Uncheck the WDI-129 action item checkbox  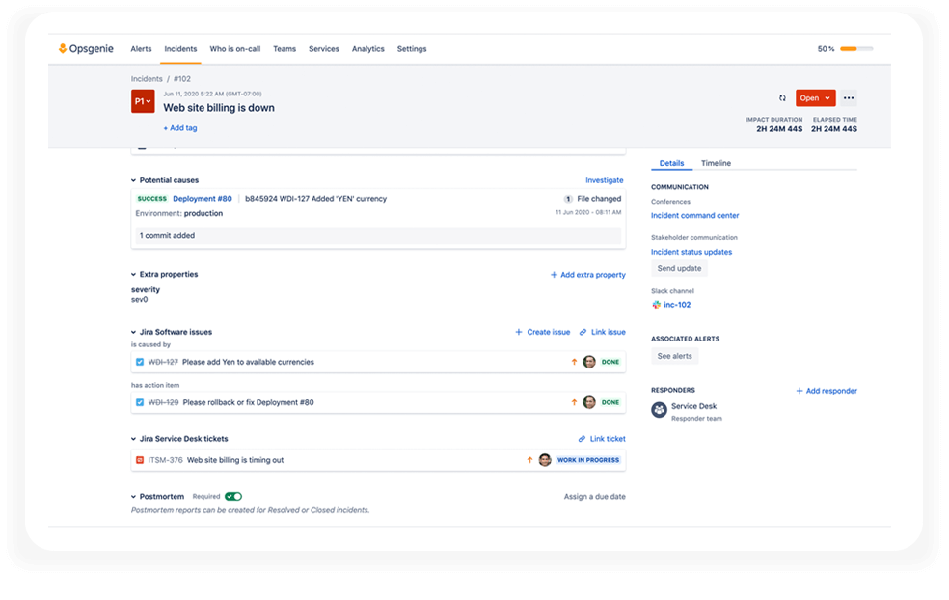[140, 402]
